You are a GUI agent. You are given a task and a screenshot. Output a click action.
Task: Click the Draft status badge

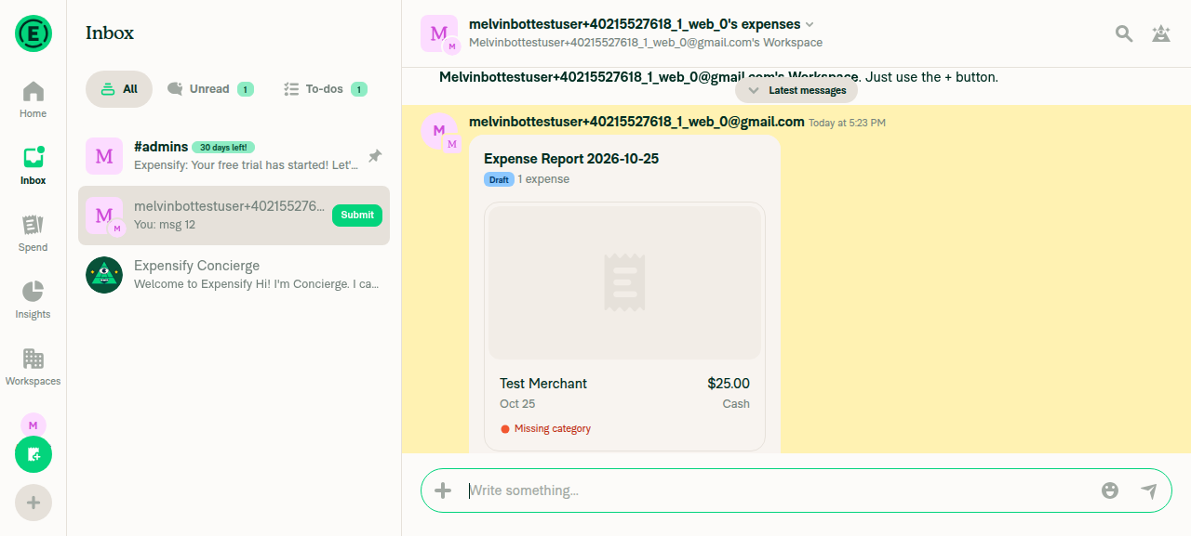point(500,179)
